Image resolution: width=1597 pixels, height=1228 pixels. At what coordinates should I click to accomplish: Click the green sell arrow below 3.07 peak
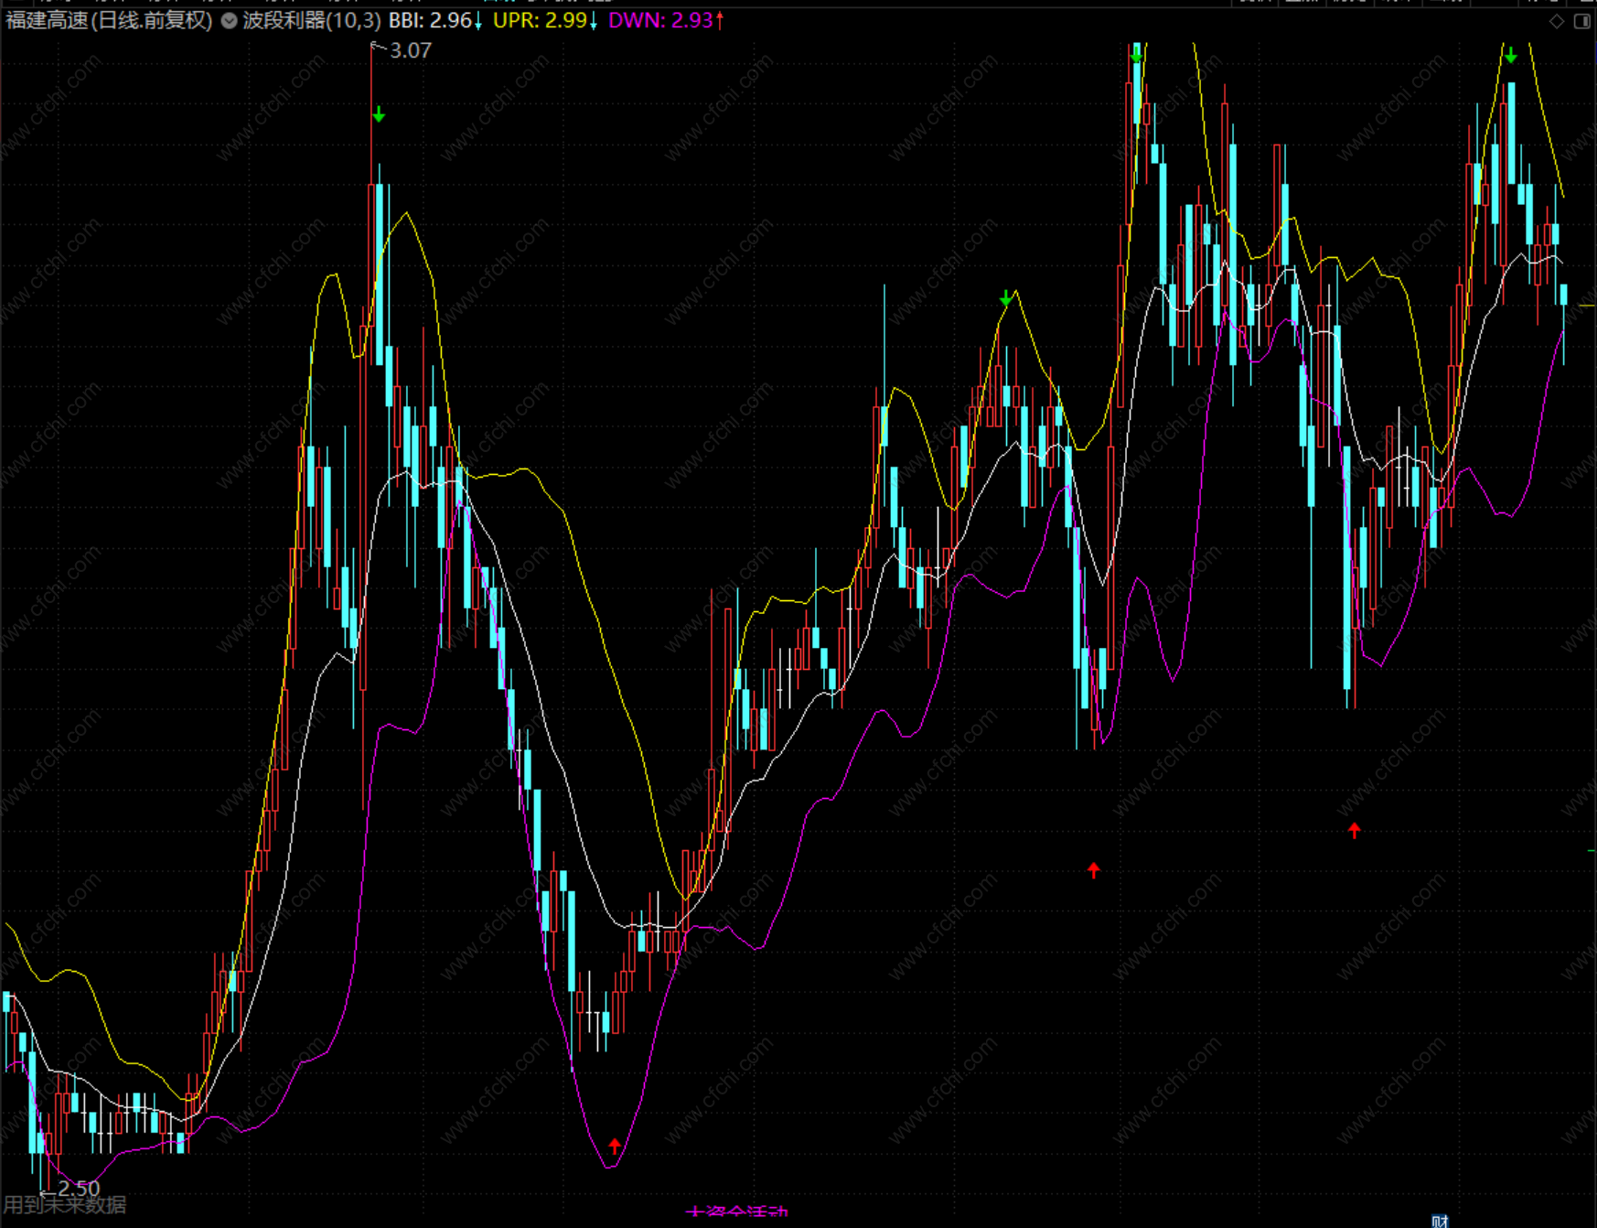[x=379, y=115]
